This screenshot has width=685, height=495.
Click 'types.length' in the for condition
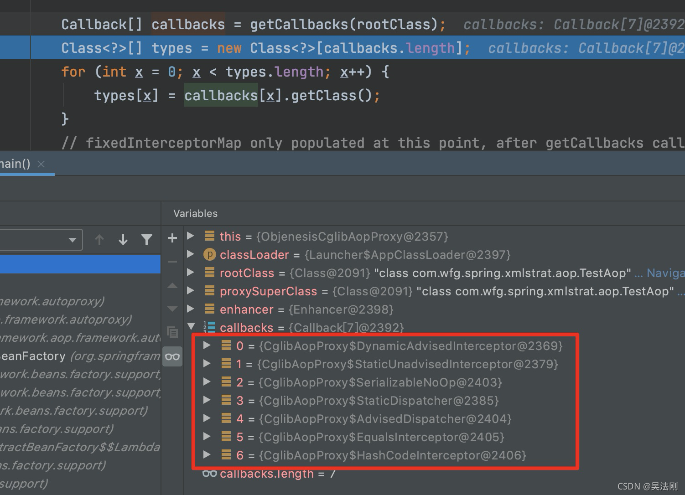[275, 72]
